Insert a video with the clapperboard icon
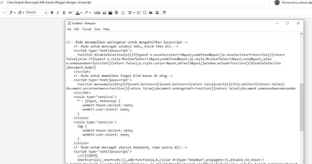Image resolution: width=312 pixels, height=164 pixels. point(110,12)
